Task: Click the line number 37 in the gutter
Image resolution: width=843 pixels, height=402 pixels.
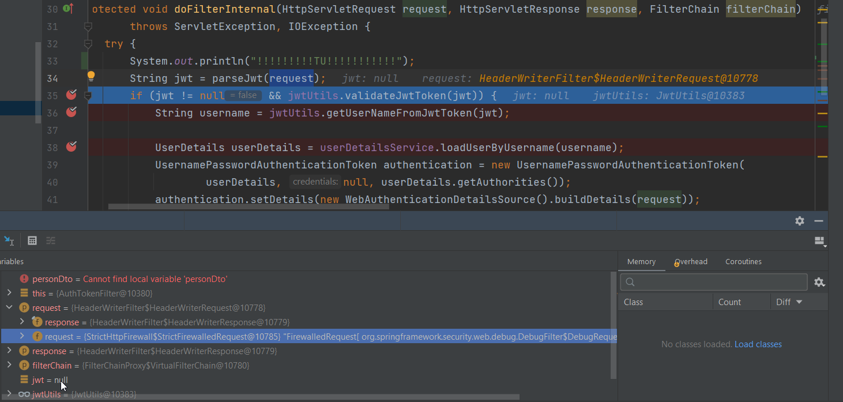Action: tap(52, 130)
